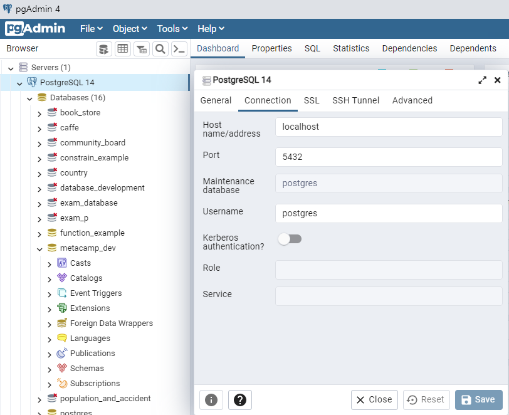The height and width of the screenshot is (415, 509).
Task: Collapse the Servers tree node
Action: point(11,68)
